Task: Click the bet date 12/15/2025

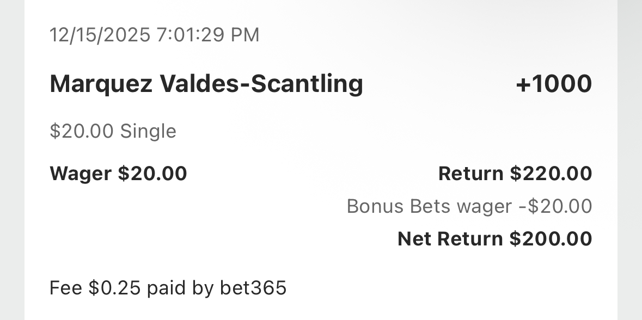Action: [100, 35]
